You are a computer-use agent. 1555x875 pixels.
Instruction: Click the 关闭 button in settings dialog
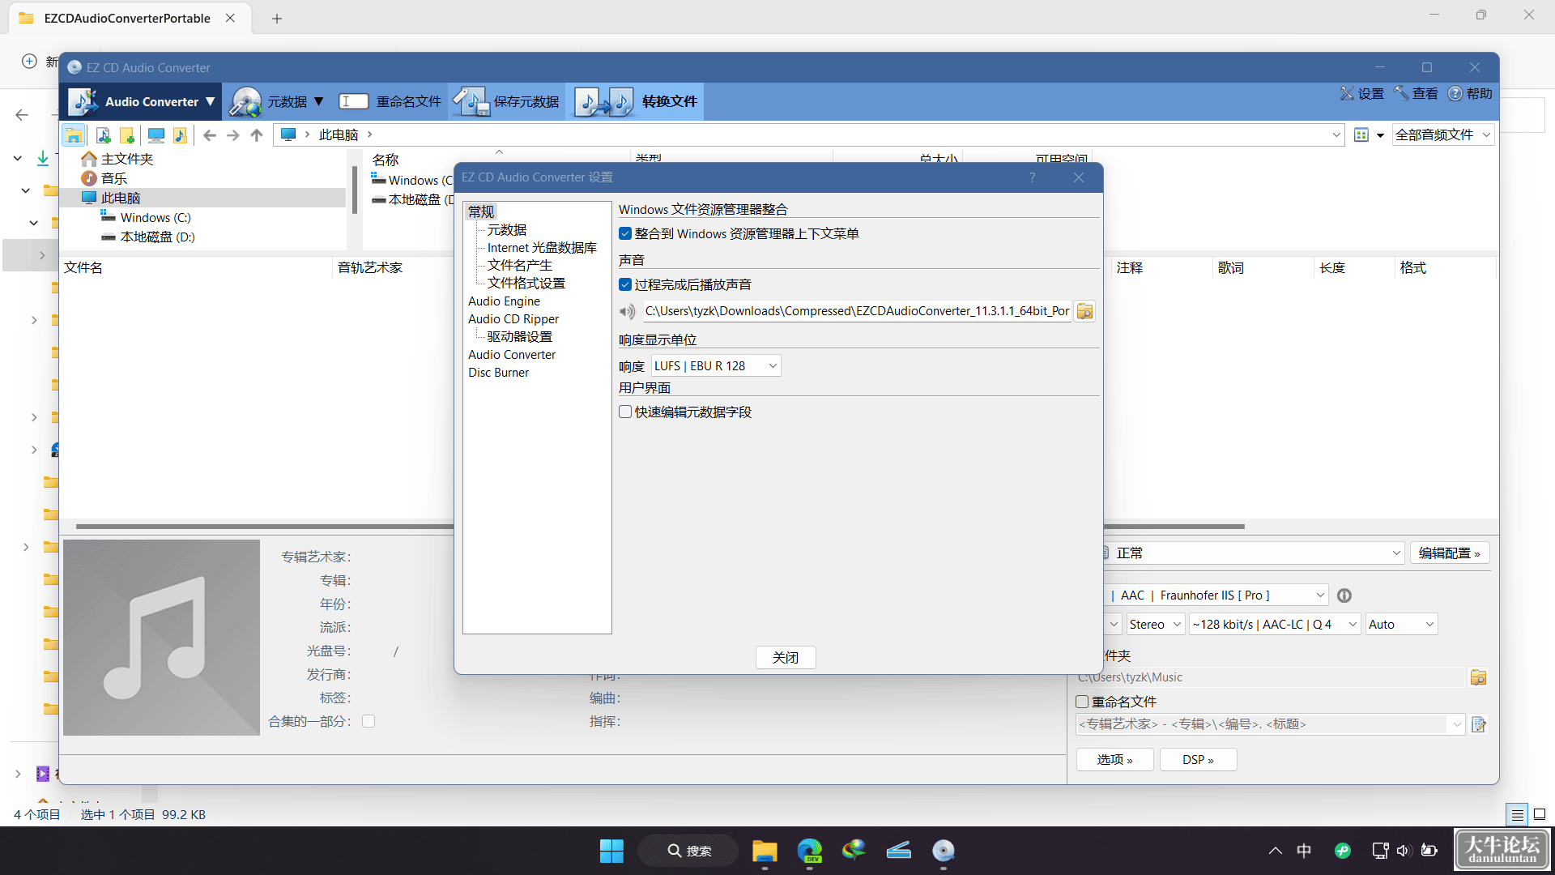[786, 658]
